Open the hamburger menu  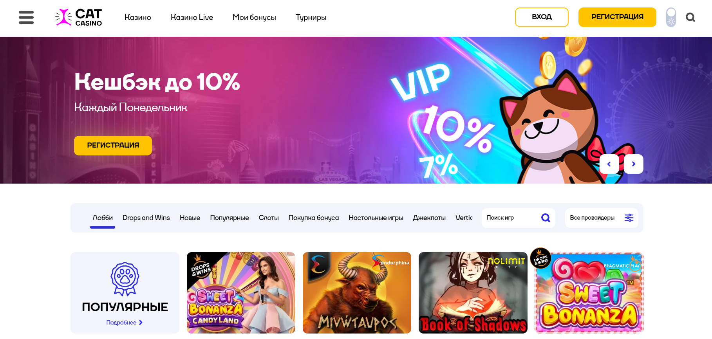[26, 17]
